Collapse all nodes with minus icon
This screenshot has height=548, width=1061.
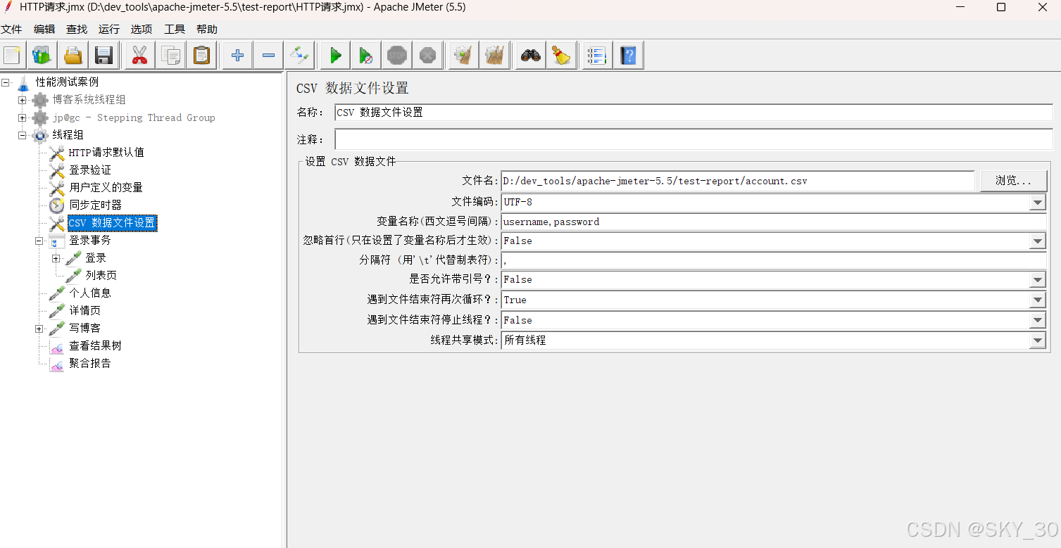click(268, 55)
